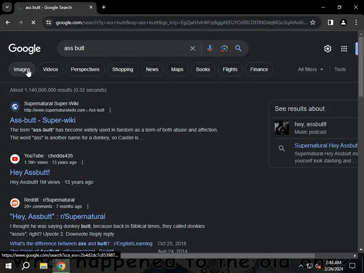
Task: Click the Supernatural Super-Wiki site icon
Action: [15, 107]
